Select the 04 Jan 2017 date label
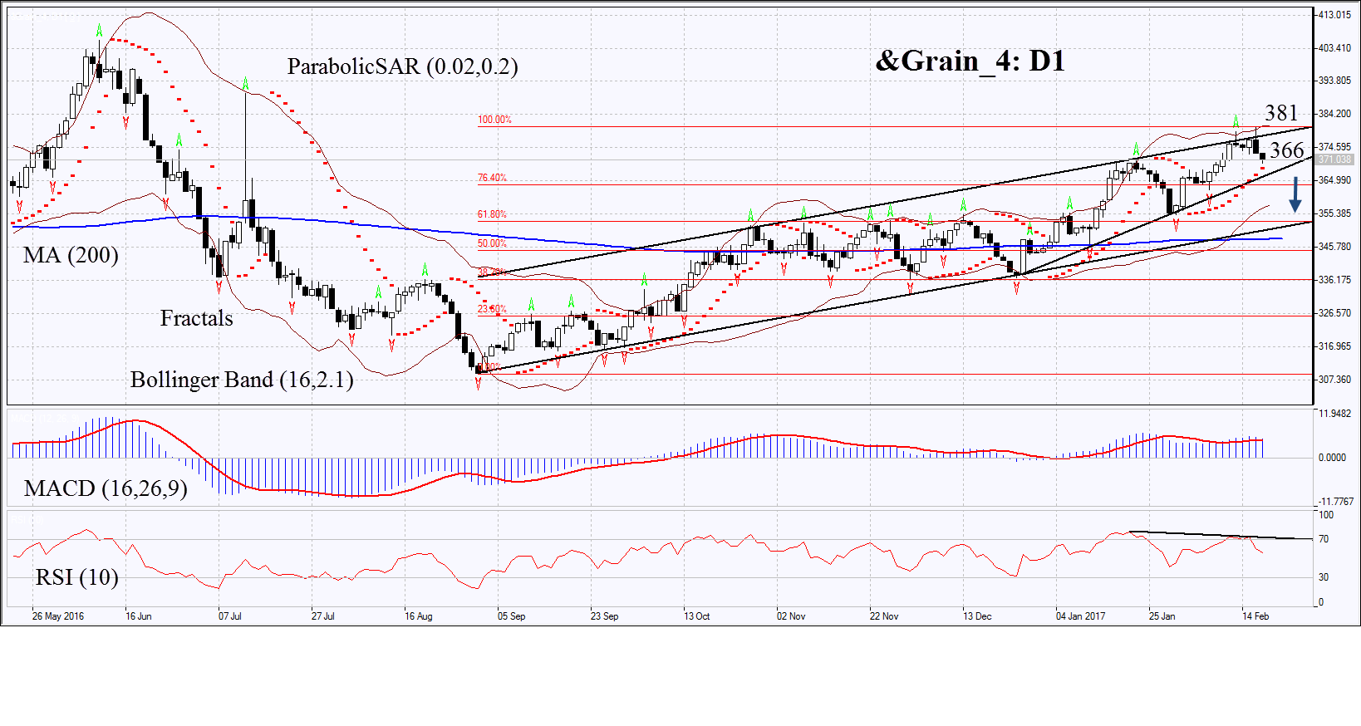1361x726 pixels. click(x=1080, y=616)
